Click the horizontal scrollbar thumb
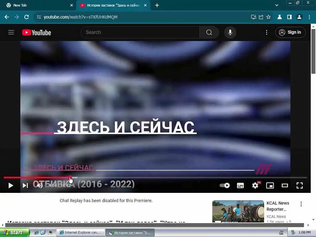 pyautogui.click(x=154, y=225)
